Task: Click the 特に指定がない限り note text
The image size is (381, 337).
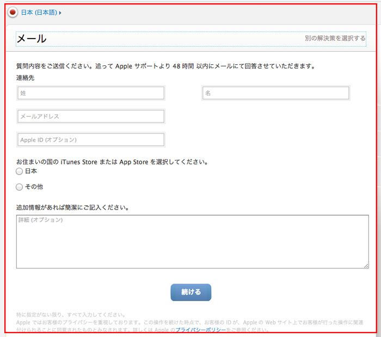Action: pos(71,315)
